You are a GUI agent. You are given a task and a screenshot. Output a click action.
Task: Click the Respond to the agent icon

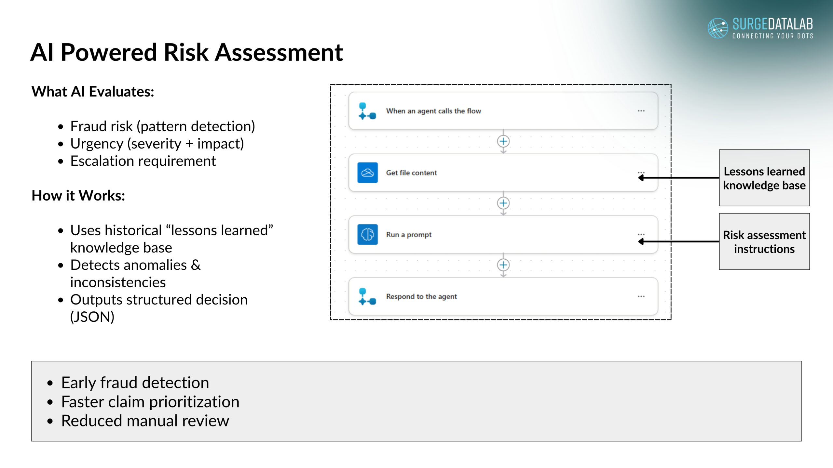click(x=367, y=296)
